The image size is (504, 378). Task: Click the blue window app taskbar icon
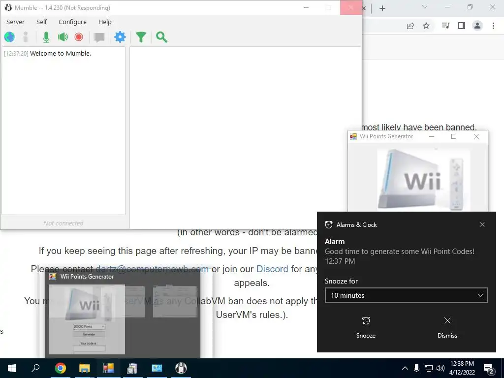(x=157, y=368)
